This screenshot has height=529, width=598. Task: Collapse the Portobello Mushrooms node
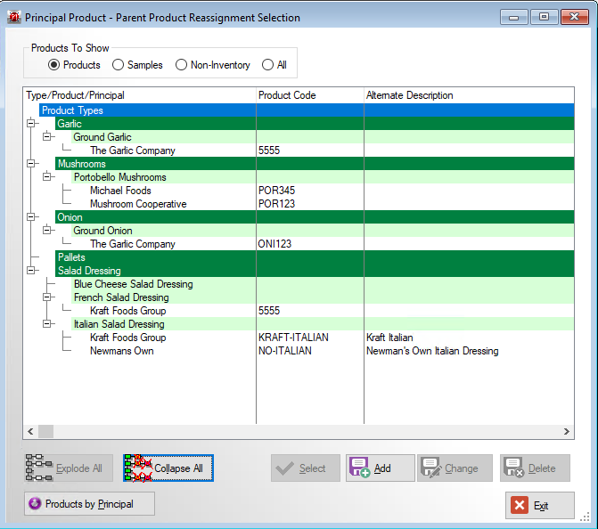click(x=46, y=176)
